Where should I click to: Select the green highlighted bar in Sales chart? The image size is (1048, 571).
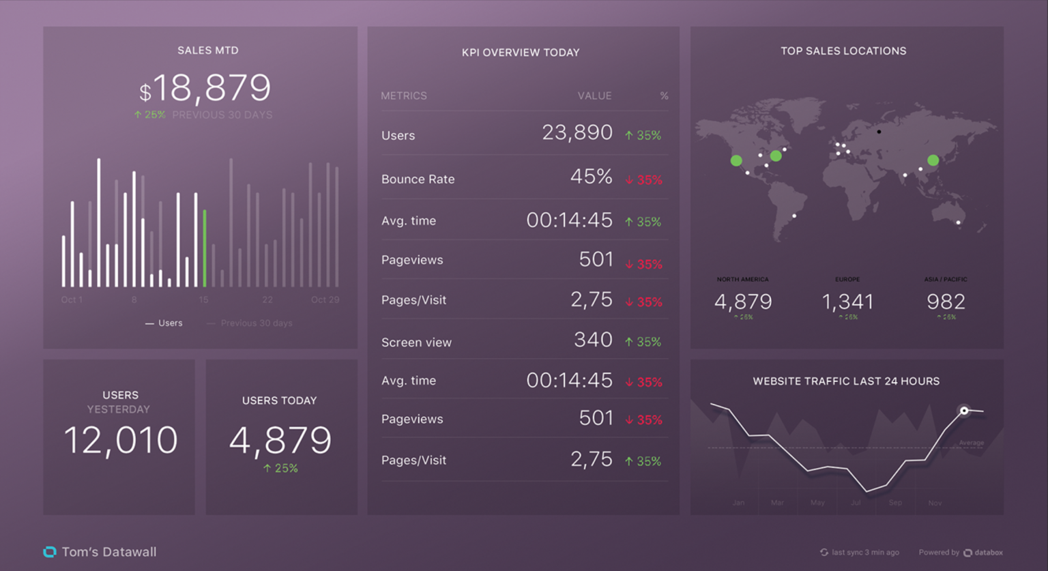[x=205, y=249]
